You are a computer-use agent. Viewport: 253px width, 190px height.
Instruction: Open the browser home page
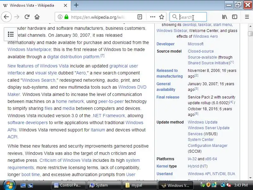[x=37, y=17]
